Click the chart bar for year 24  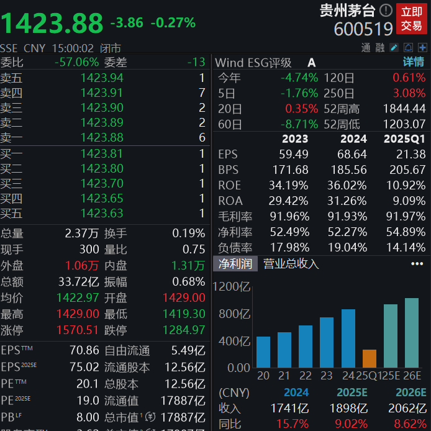tap(348, 338)
